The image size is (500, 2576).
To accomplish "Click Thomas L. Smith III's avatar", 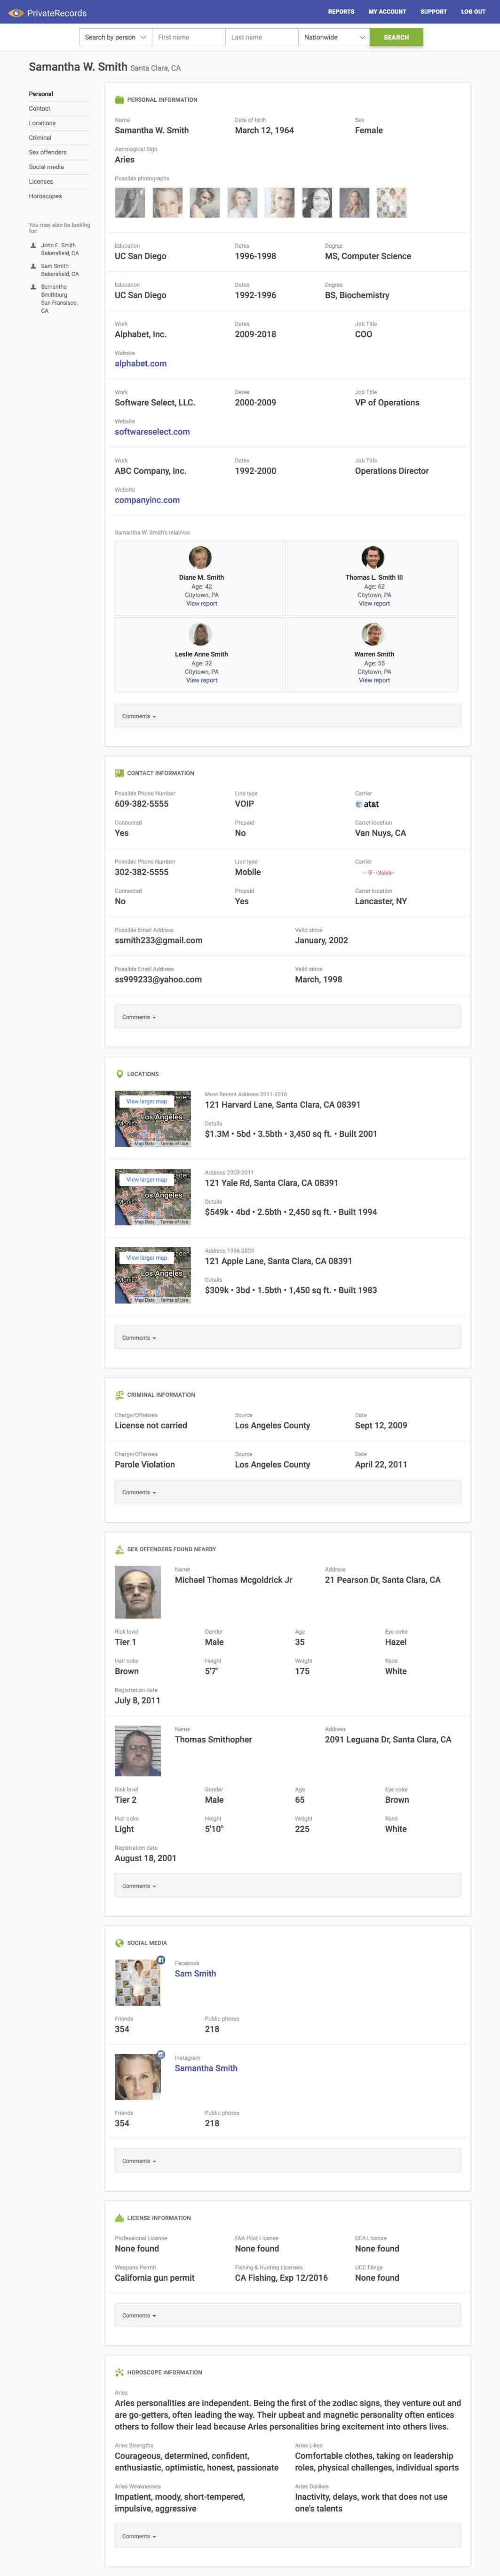I will (373, 557).
